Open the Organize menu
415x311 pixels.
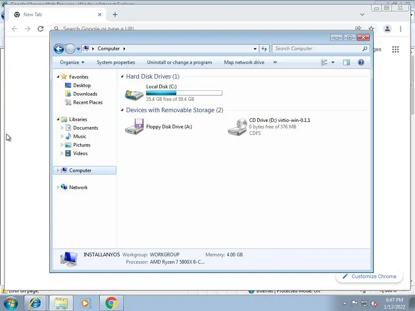pyautogui.click(x=72, y=62)
